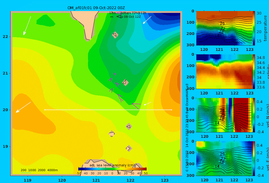Click the vel. N colorbar
This screenshot has width=269, height=183.
click(254, 115)
